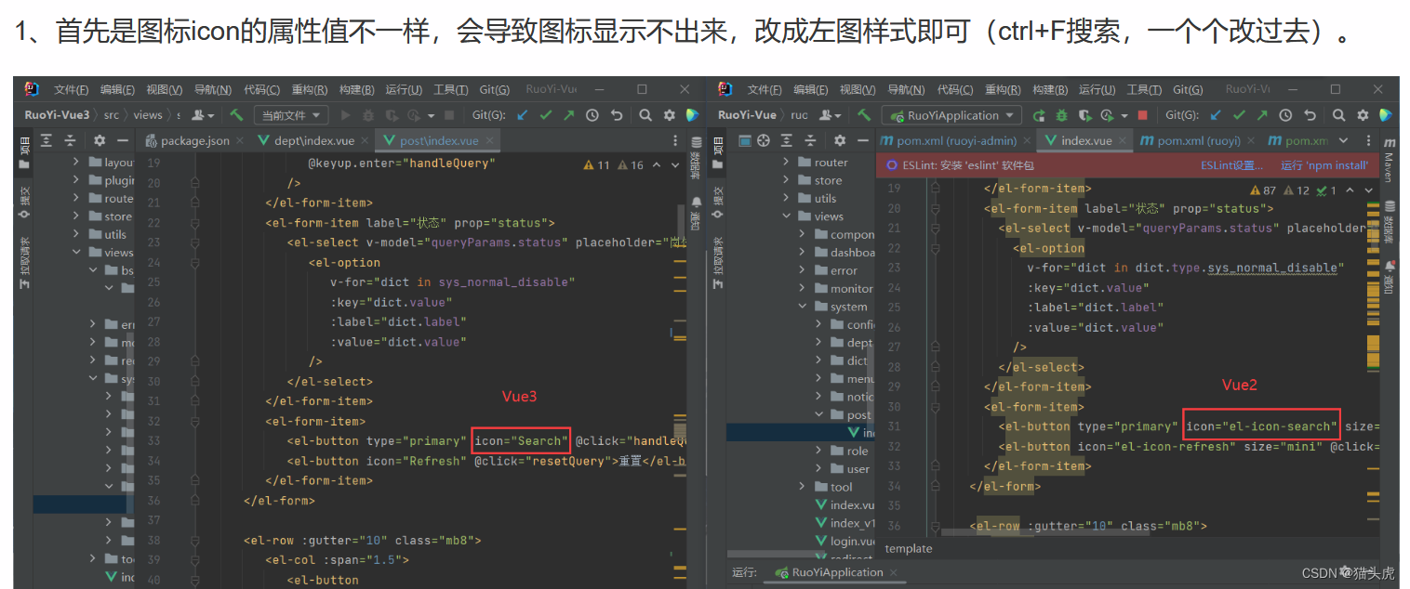Open settings gear in RuoYi-Vue3 main toolbar
1410x589 pixels.
coord(669,115)
